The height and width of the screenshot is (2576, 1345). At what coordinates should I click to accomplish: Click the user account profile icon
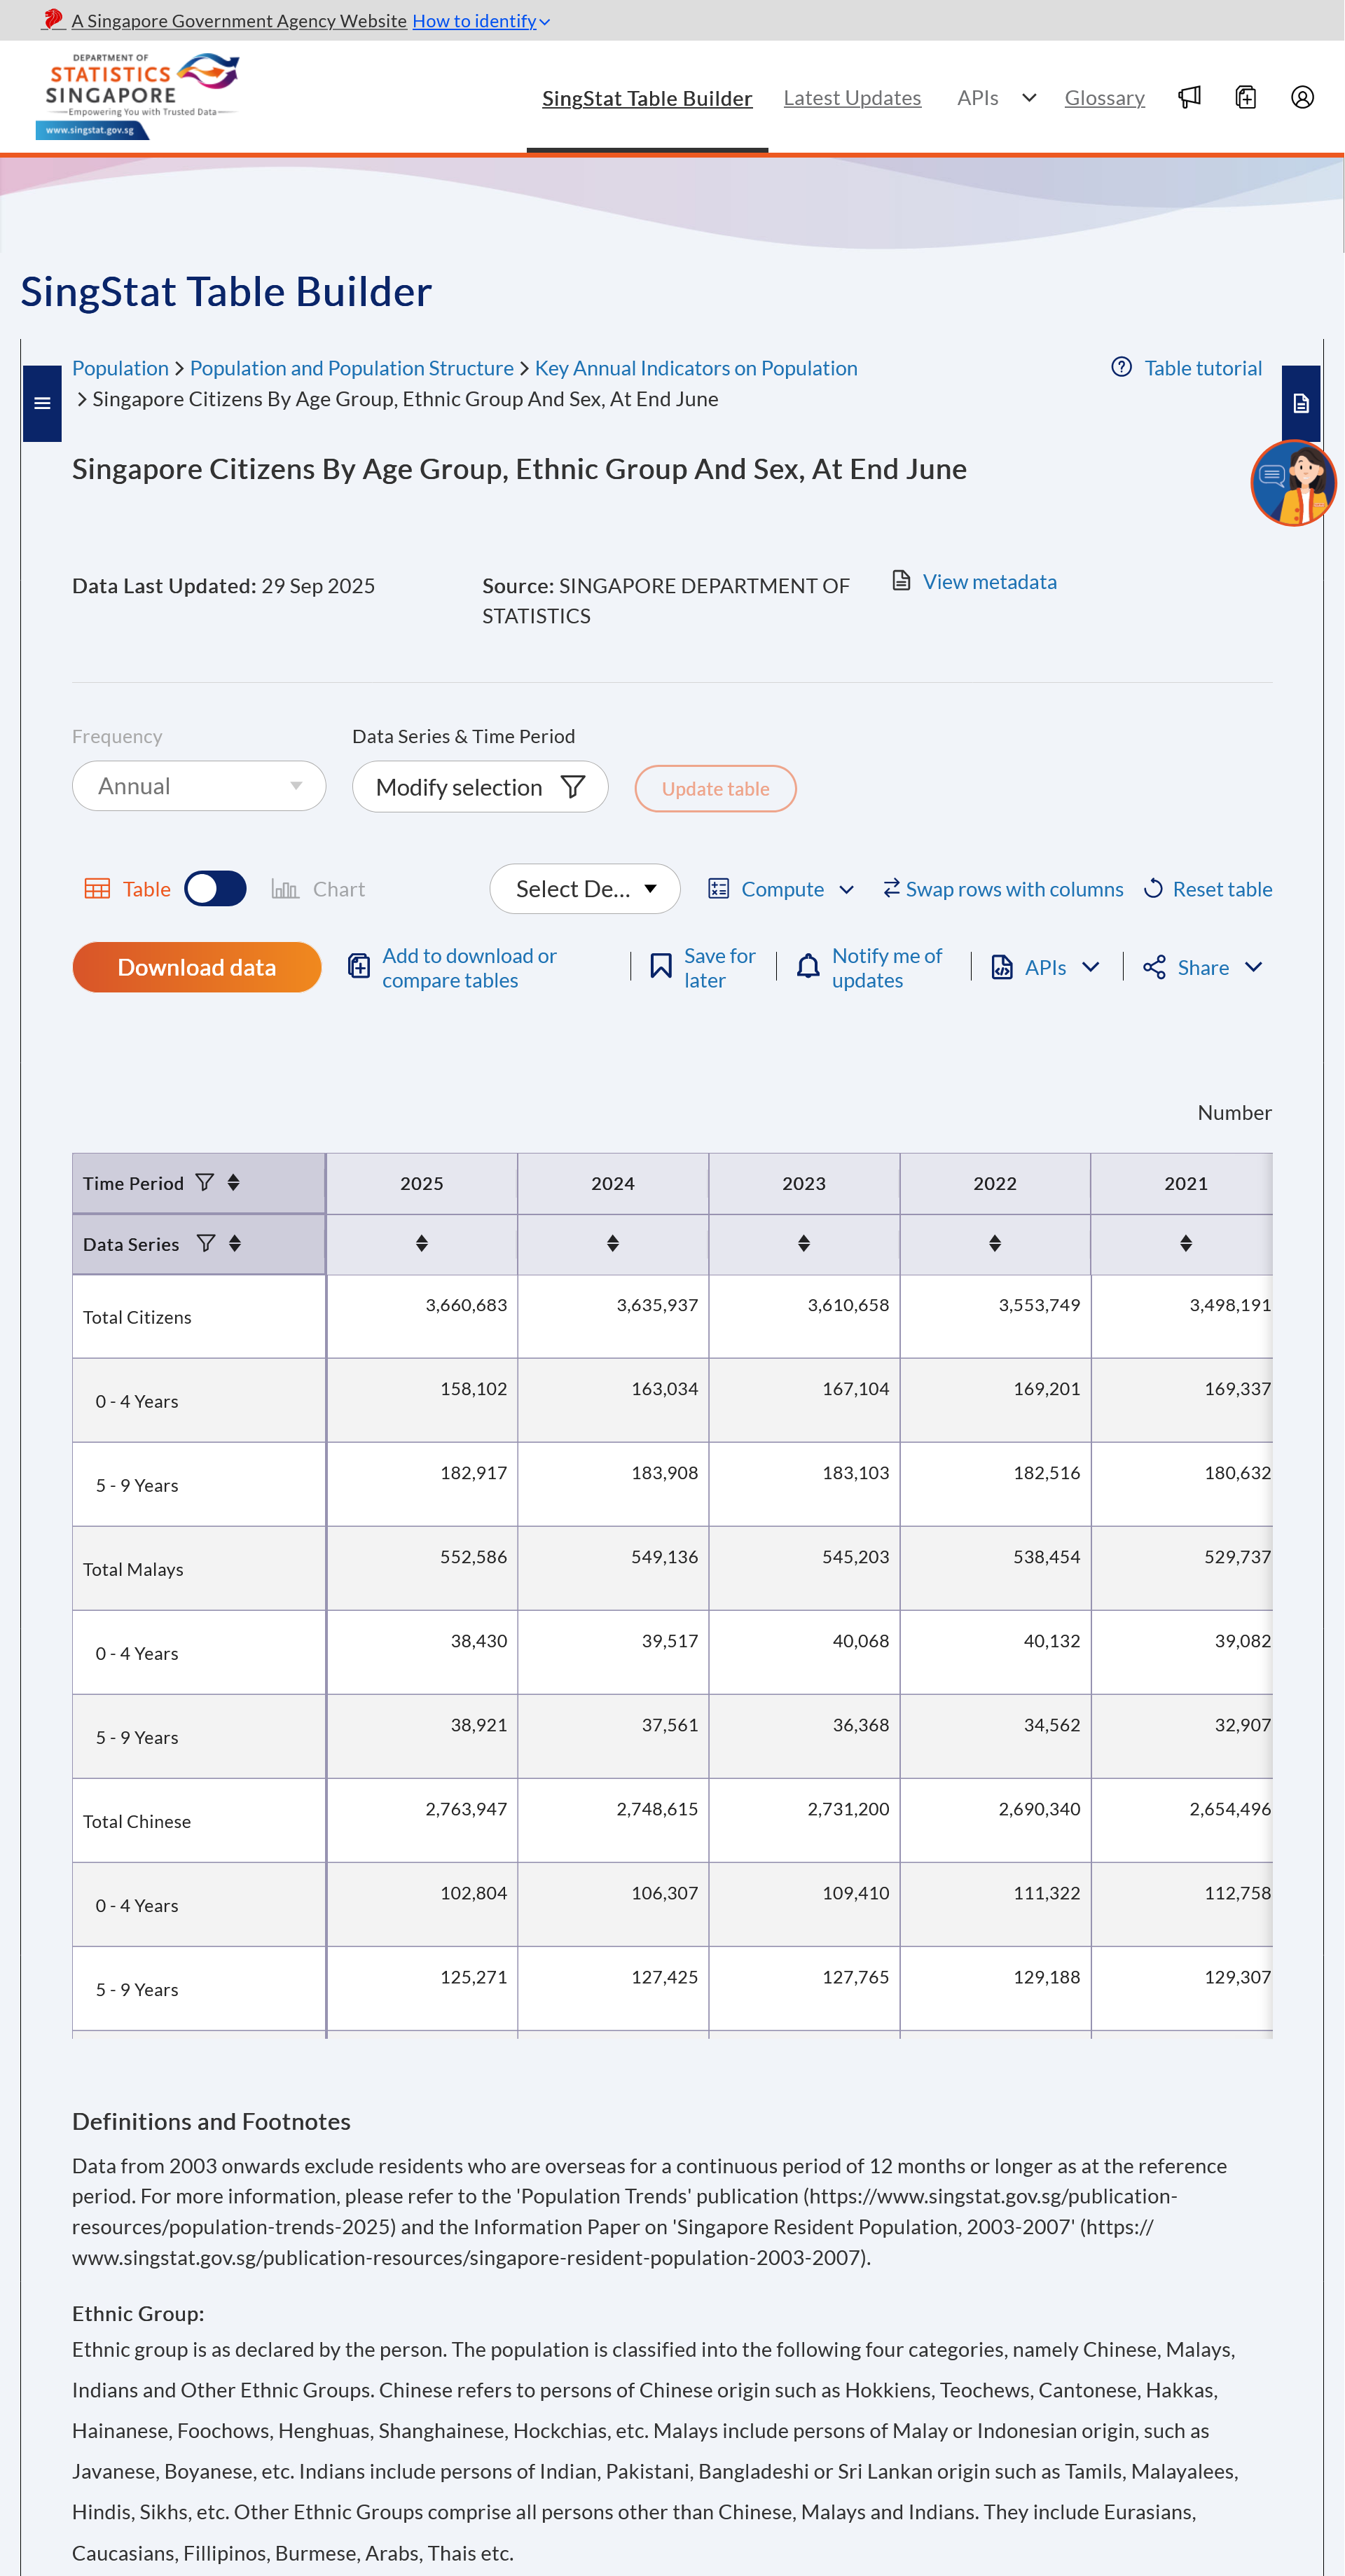point(1301,97)
